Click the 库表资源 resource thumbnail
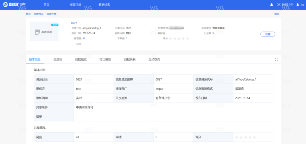 (x=44, y=31)
